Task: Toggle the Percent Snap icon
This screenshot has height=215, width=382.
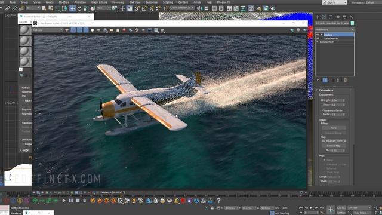Action: [151, 8]
